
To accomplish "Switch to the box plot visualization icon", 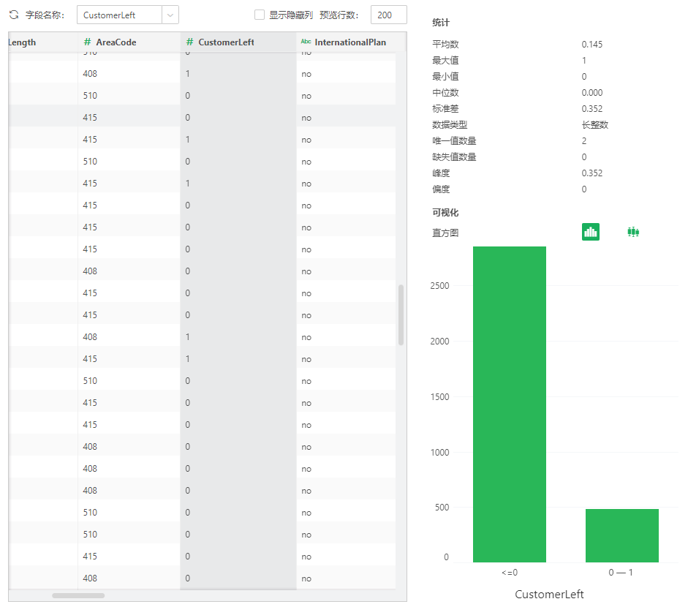I will click(x=633, y=231).
